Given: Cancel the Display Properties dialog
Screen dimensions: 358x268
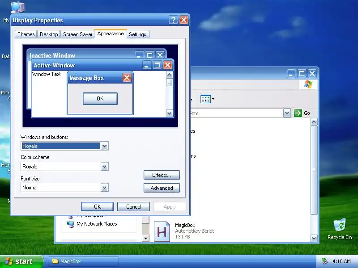Looking at the screenshot, I should point(133,206).
